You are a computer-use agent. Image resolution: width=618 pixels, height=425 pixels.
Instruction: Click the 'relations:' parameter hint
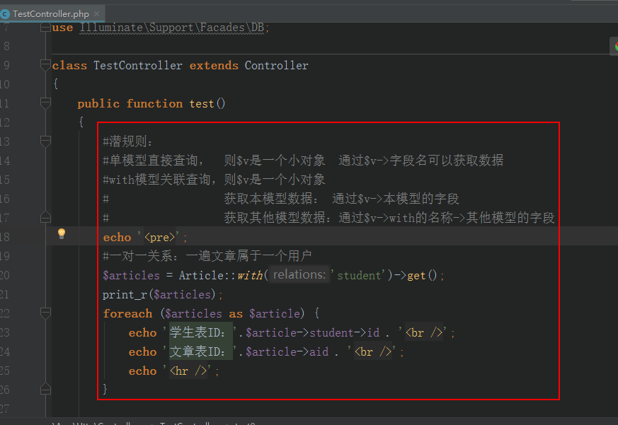[299, 275]
